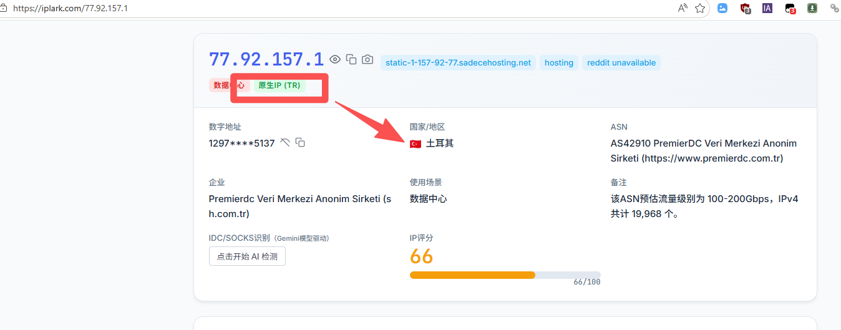Open the green download extension icon

pos(812,8)
